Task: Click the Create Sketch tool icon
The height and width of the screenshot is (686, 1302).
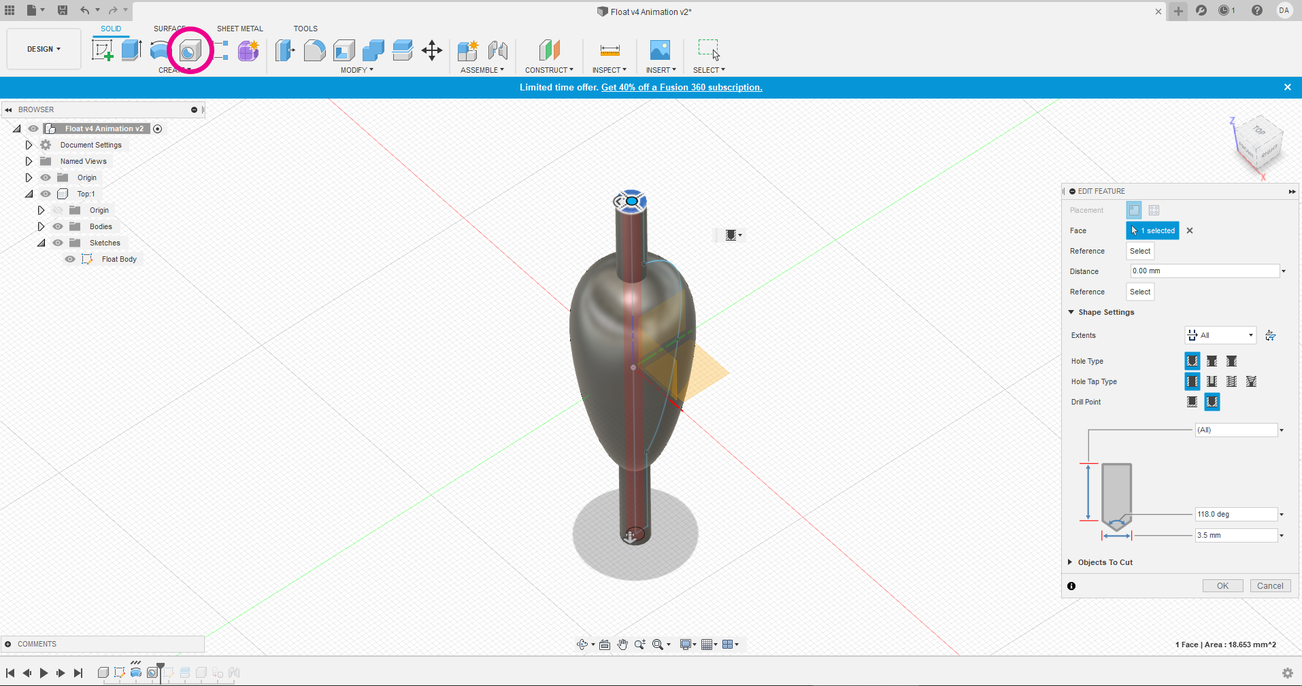Action: tap(102, 50)
